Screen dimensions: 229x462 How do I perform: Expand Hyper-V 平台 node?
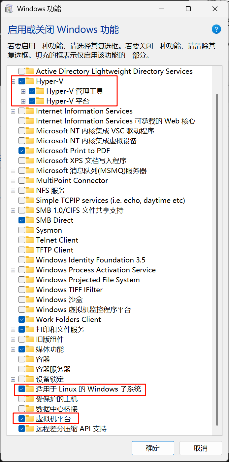(23, 101)
